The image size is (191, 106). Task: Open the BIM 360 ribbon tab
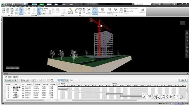34,6
